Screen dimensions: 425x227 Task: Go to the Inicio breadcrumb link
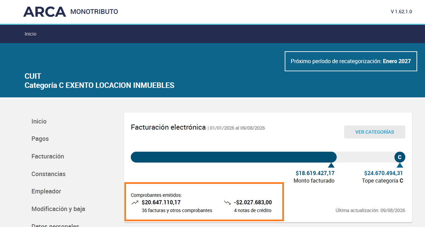pyautogui.click(x=30, y=34)
